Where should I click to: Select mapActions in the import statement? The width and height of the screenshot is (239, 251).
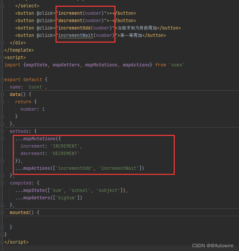tap(136, 65)
